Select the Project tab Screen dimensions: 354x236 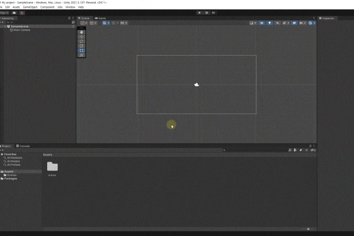pos(6,146)
